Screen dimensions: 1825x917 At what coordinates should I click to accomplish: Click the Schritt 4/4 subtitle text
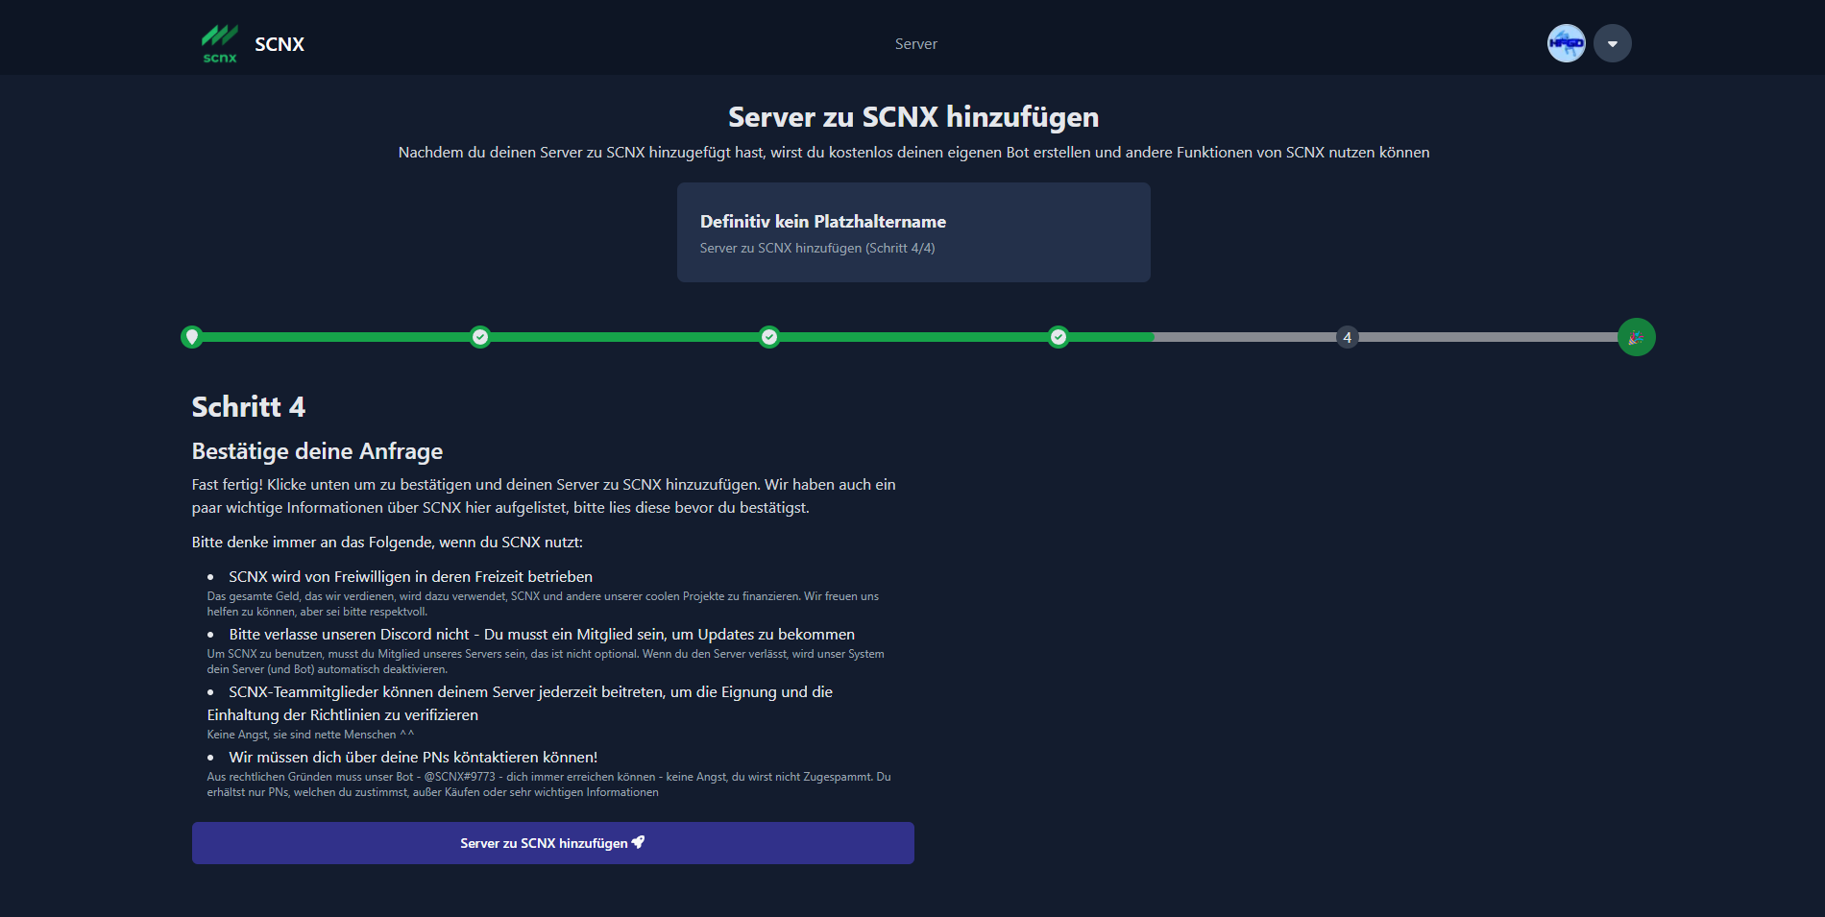[817, 248]
